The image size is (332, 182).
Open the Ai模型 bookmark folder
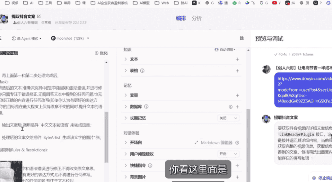(x=141, y=3)
